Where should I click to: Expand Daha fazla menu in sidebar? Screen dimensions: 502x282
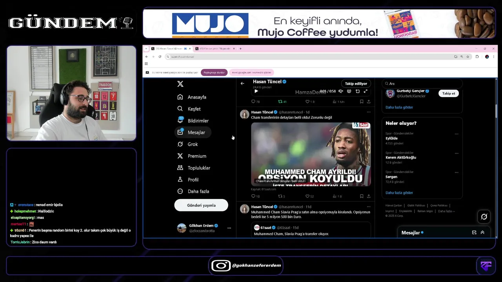(x=193, y=191)
